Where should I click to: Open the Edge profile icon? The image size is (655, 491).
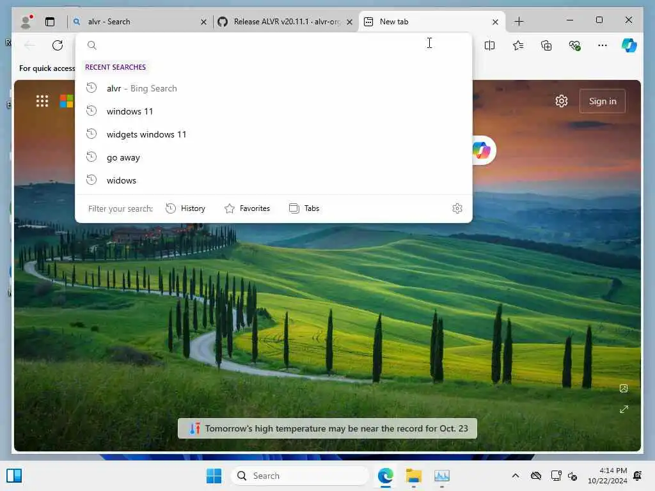pos(27,21)
